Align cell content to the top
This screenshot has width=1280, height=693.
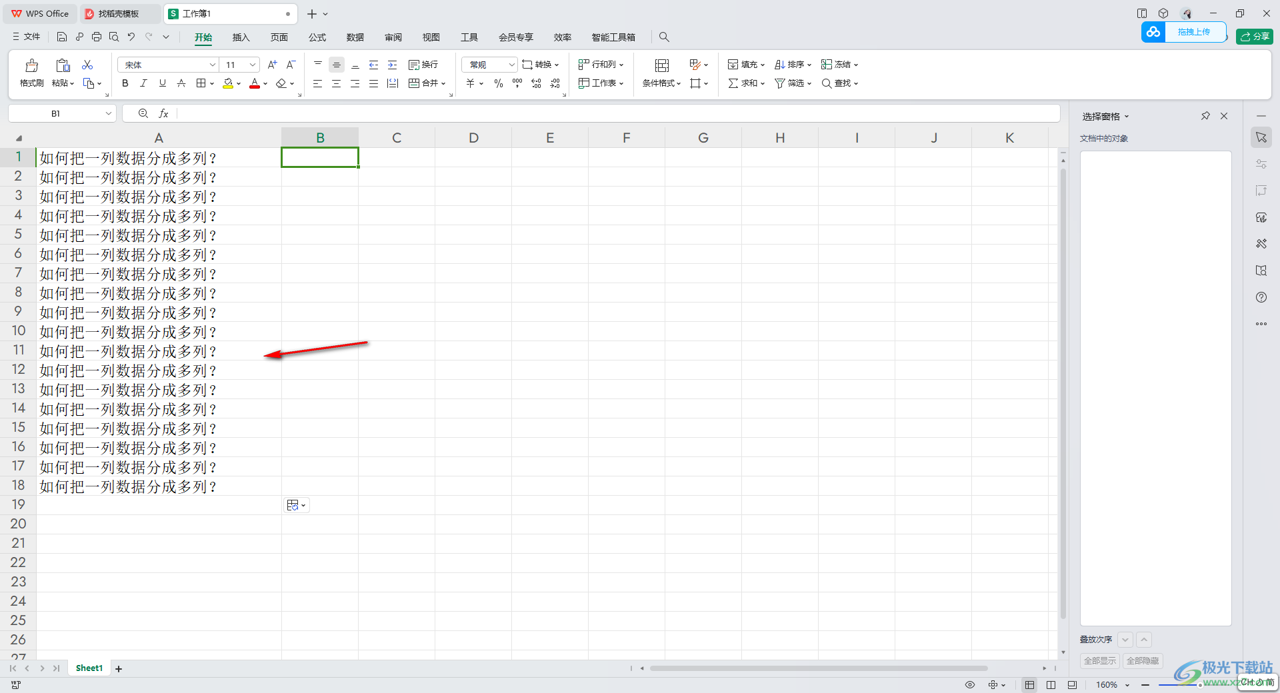tap(318, 65)
